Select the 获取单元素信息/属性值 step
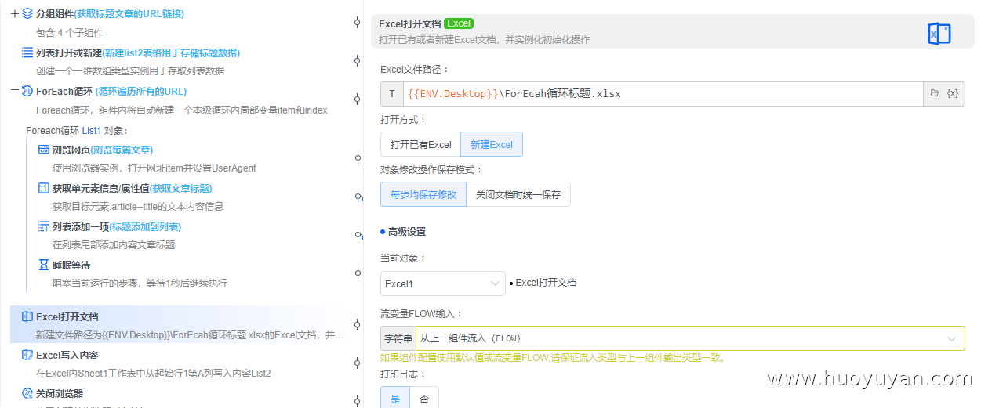This screenshot has width=981, height=408. pyautogui.click(x=133, y=188)
